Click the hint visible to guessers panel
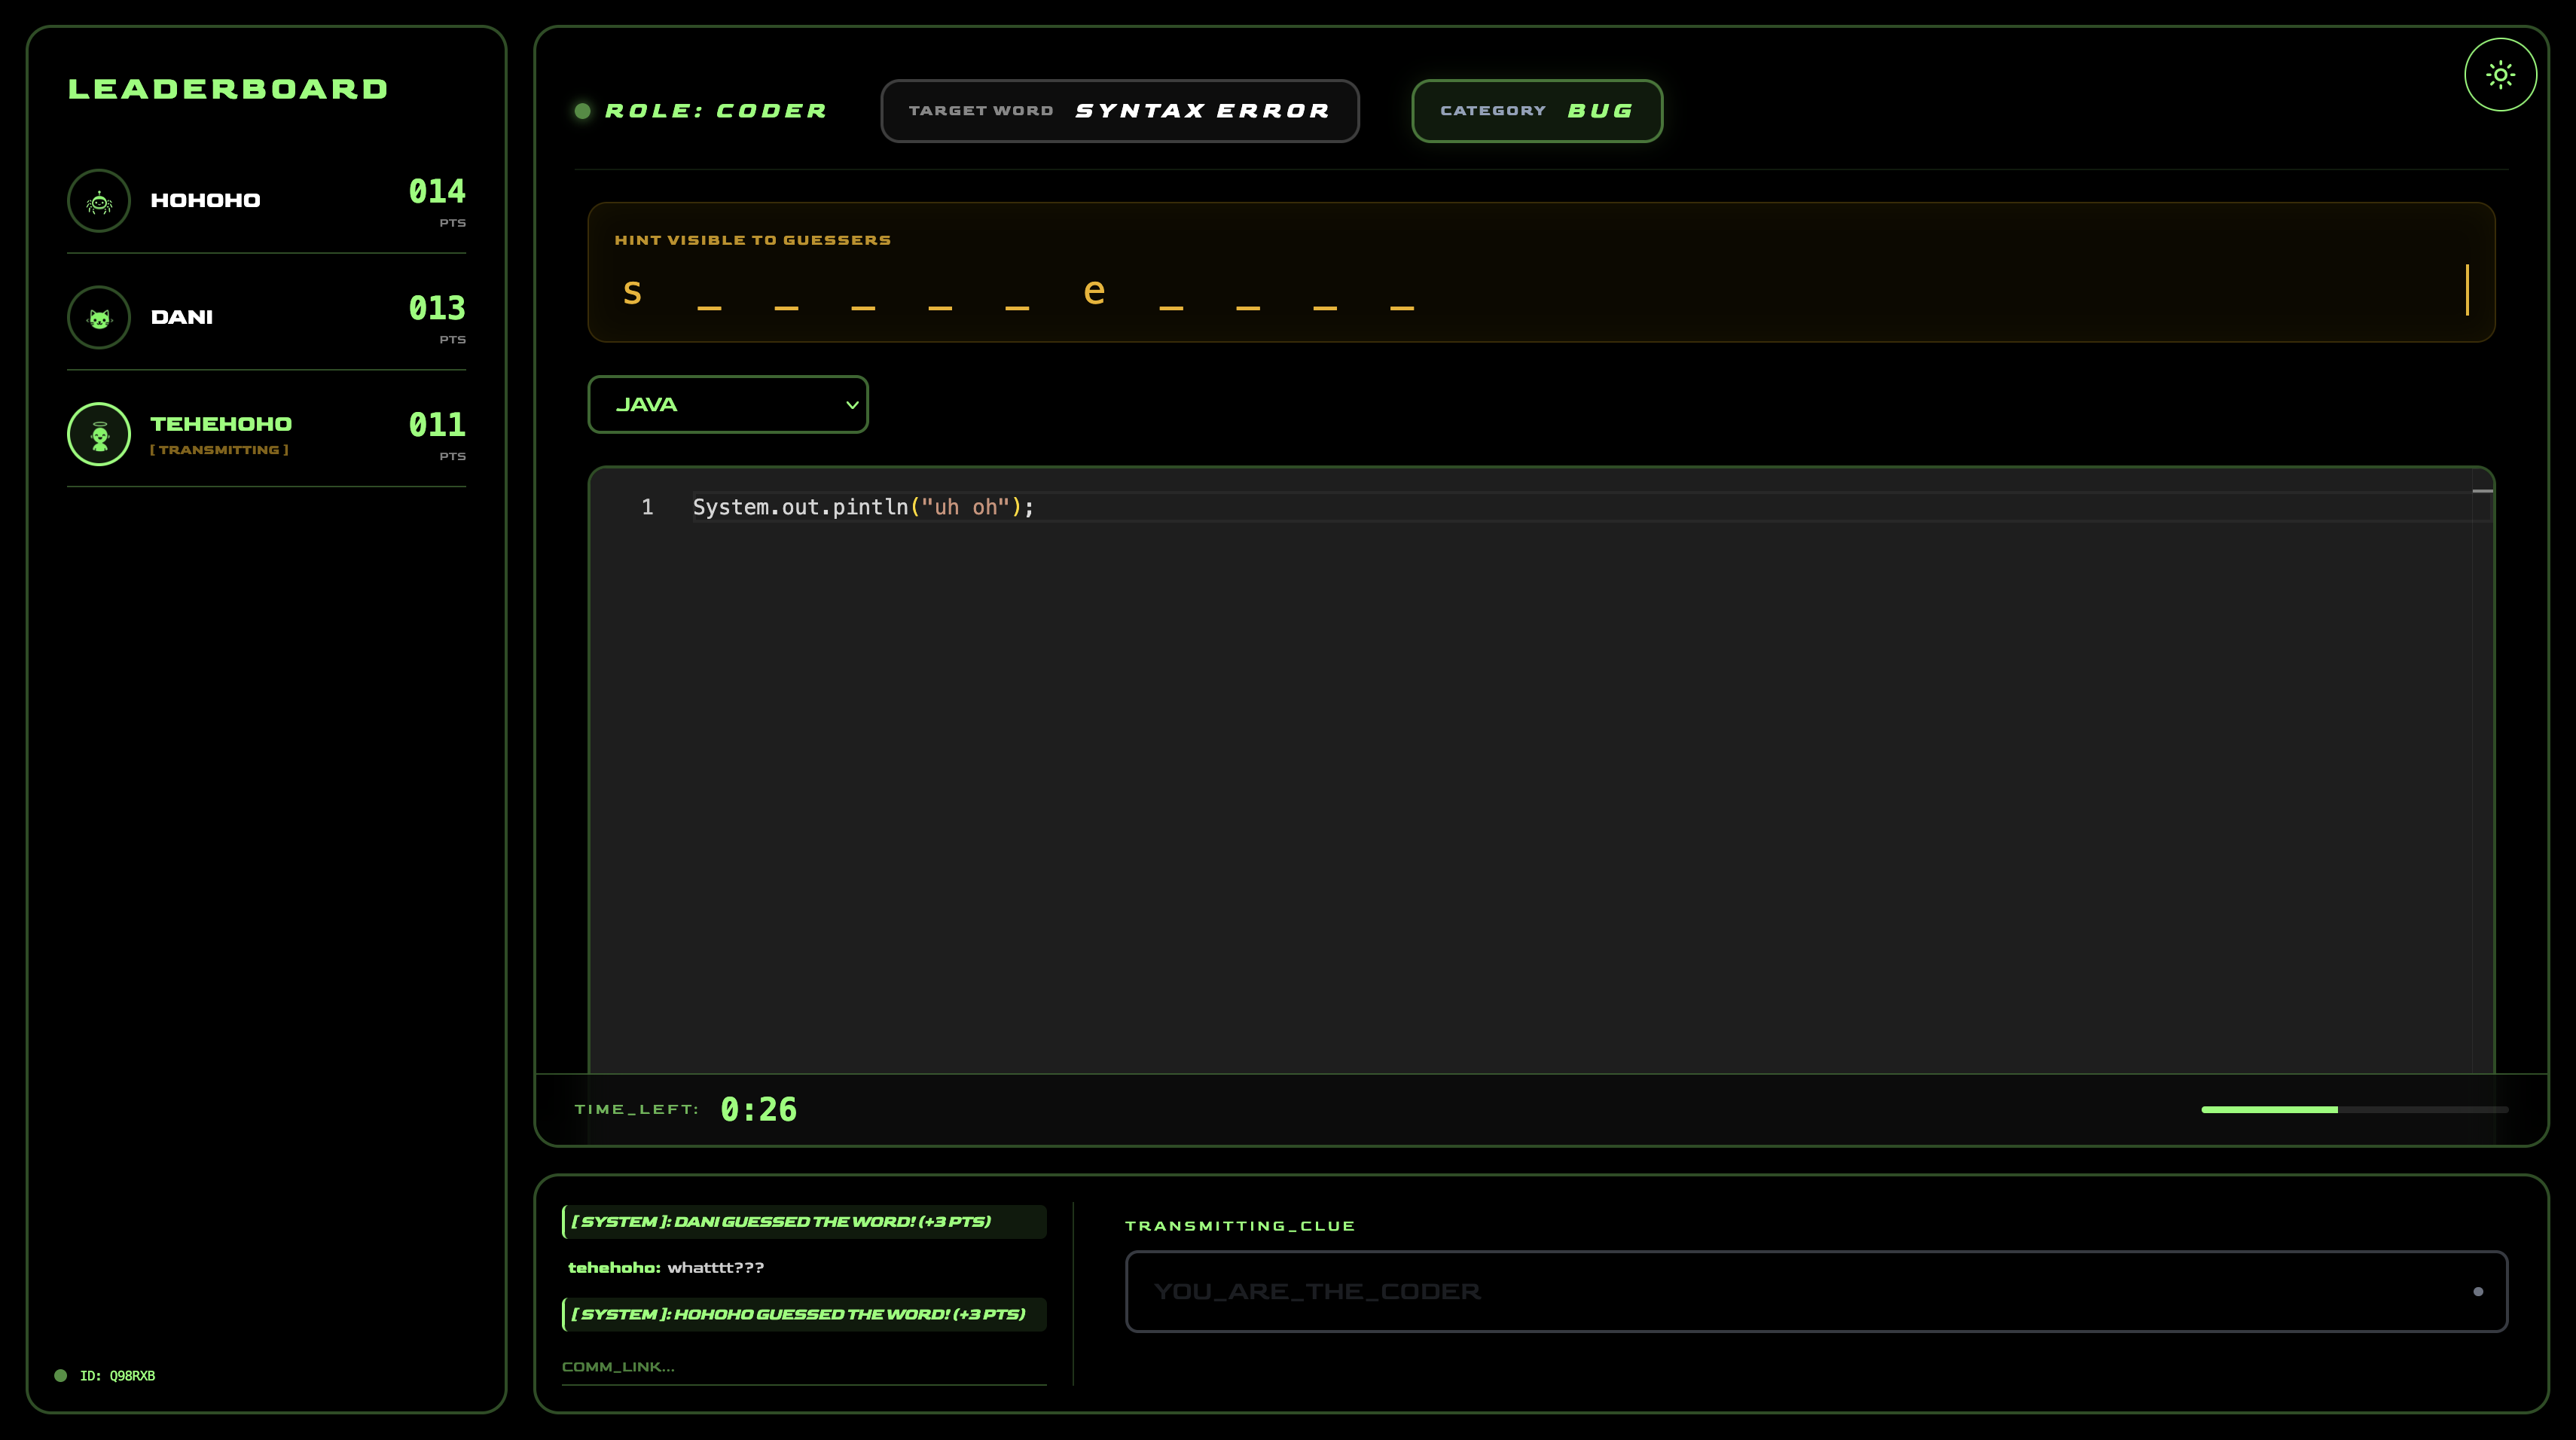2576x1440 pixels. point(1540,272)
